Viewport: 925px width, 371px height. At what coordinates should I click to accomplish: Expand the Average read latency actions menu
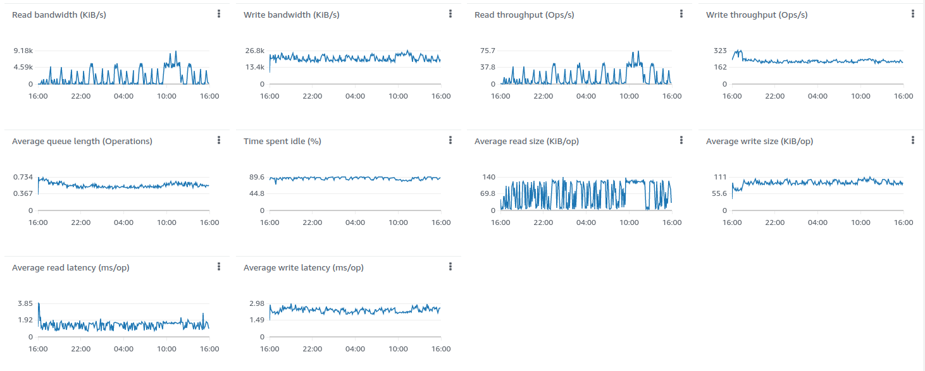(x=219, y=267)
